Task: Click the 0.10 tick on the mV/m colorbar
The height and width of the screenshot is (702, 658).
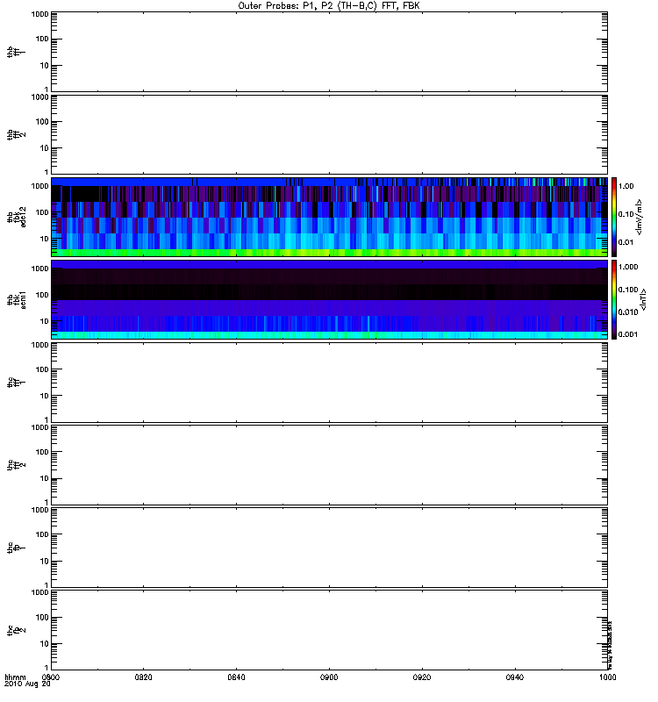Action: point(626,214)
